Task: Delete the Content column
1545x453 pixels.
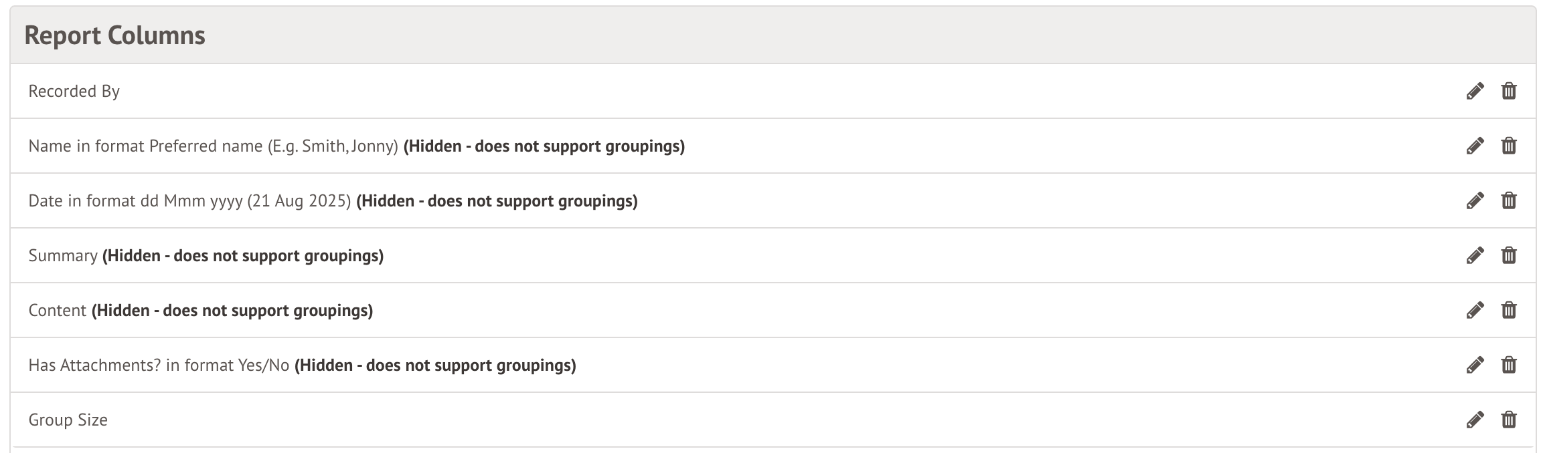Action: coord(1509,310)
